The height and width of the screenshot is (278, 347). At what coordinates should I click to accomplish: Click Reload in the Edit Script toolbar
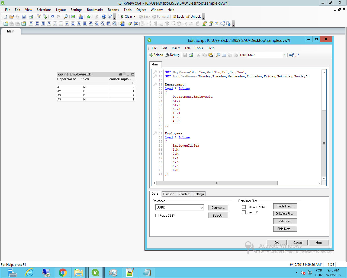(156, 55)
